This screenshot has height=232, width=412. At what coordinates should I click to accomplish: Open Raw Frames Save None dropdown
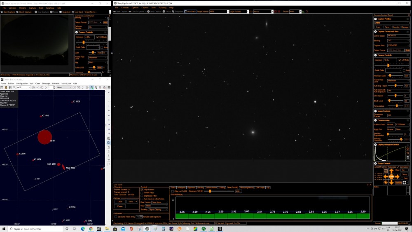pyautogui.click(x=159, y=202)
